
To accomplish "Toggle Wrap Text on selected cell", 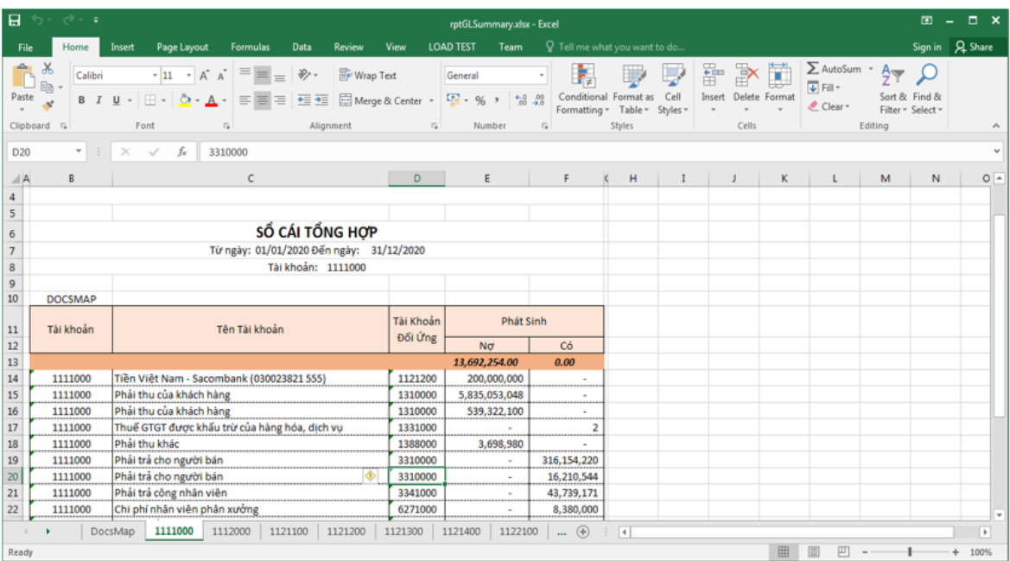I will coord(368,76).
